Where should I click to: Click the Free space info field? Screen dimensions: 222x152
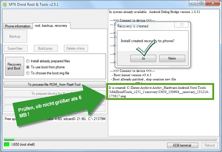click(55, 119)
